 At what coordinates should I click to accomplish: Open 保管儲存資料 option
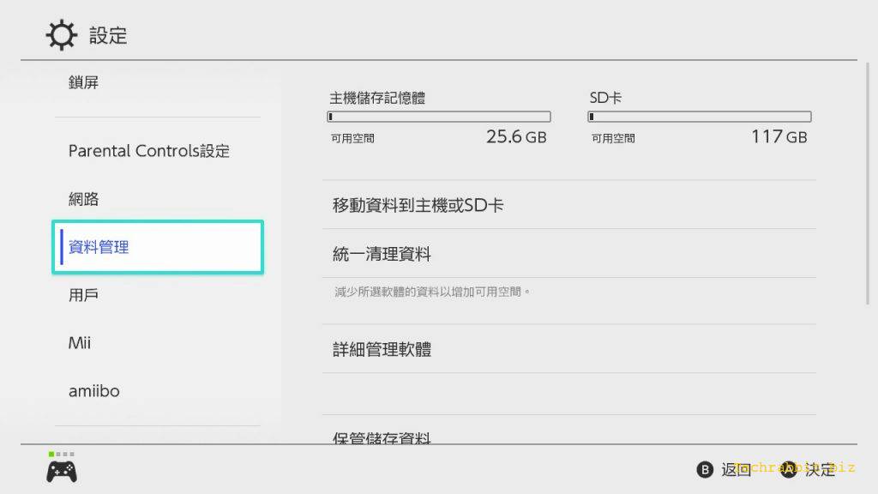tap(382, 437)
